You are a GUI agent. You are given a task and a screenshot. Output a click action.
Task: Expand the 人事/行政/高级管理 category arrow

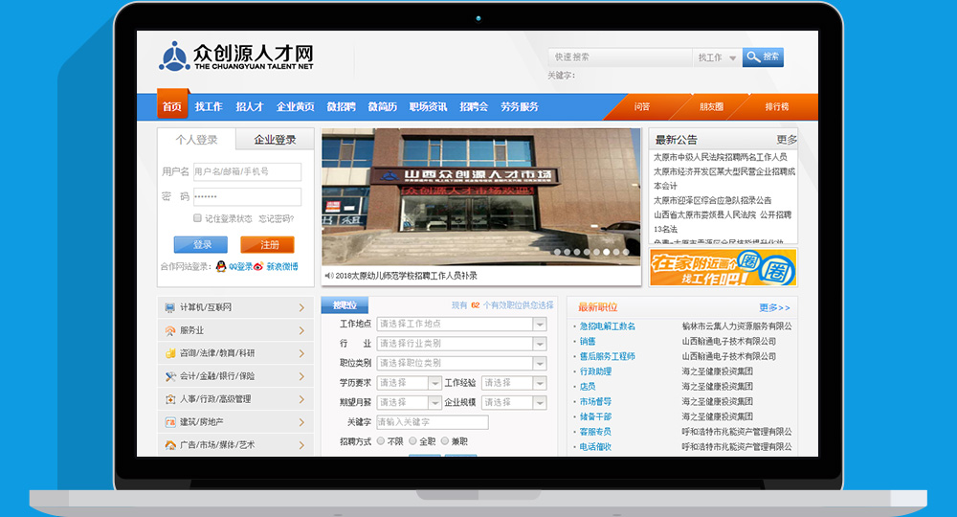[300, 399]
